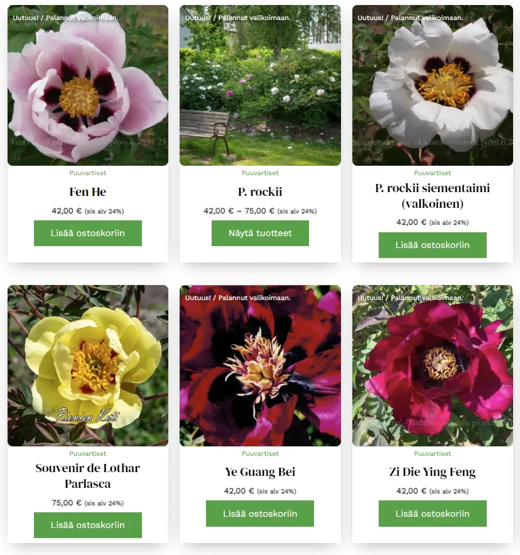520x555 pixels.
Task: Open the Fen He product image
Action: pyautogui.click(x=88, y=85)
